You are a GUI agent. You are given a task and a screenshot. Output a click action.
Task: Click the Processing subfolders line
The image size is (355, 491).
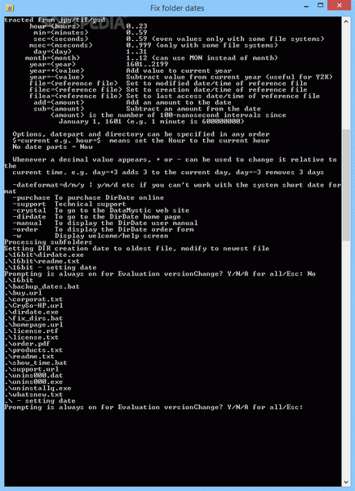coord(48,242)
